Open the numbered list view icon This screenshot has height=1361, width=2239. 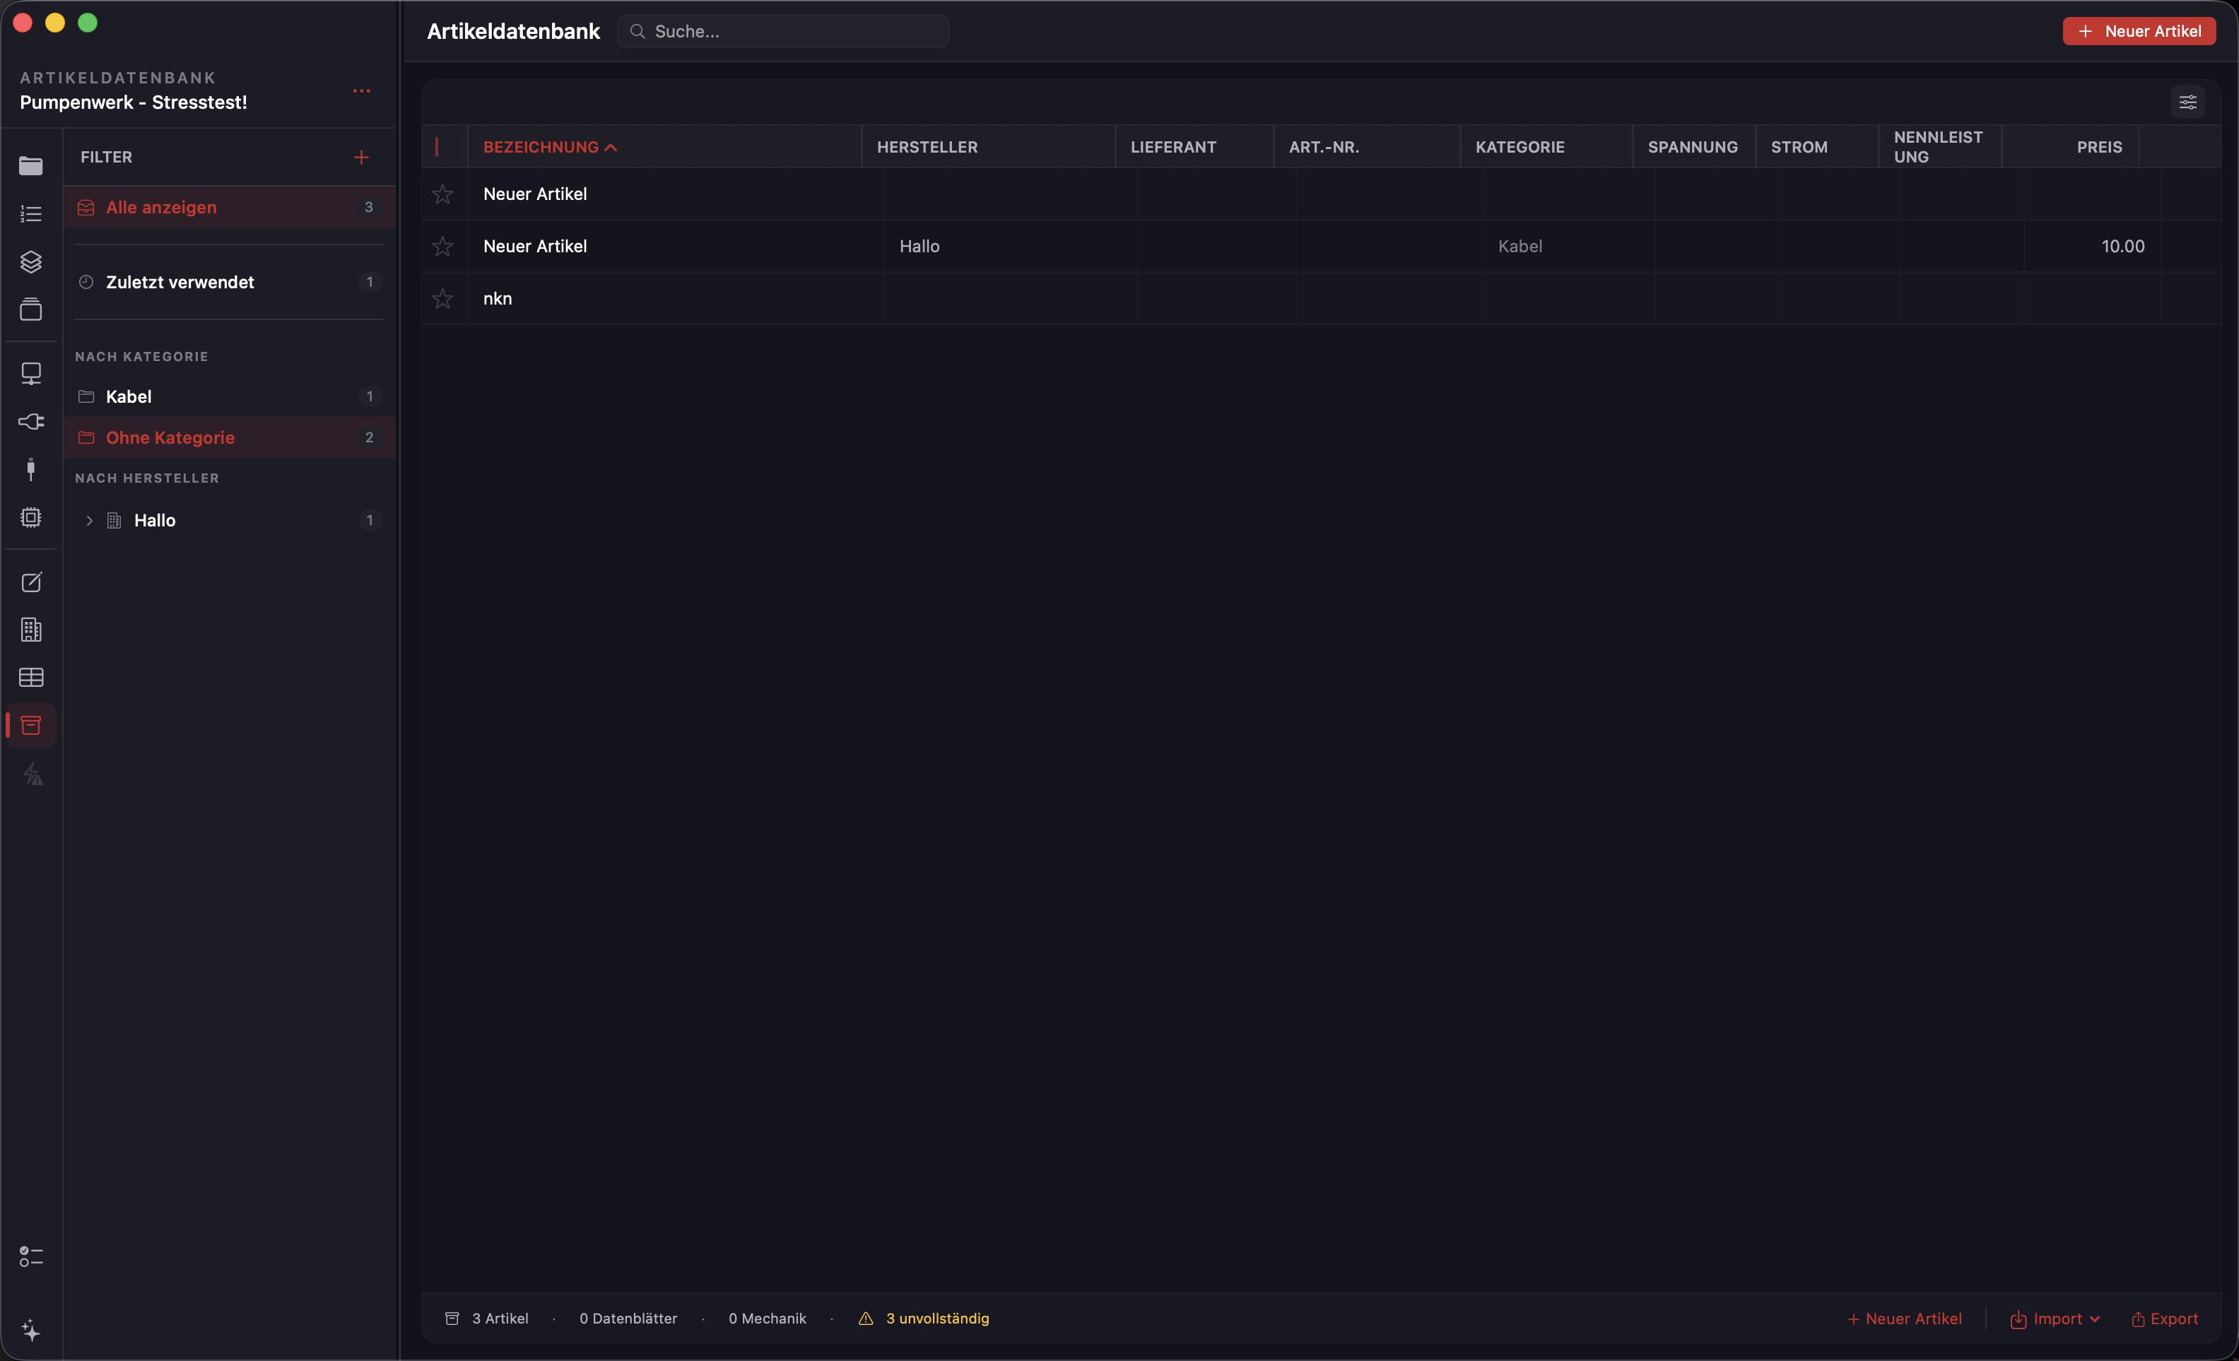click(x=31, y=213)
